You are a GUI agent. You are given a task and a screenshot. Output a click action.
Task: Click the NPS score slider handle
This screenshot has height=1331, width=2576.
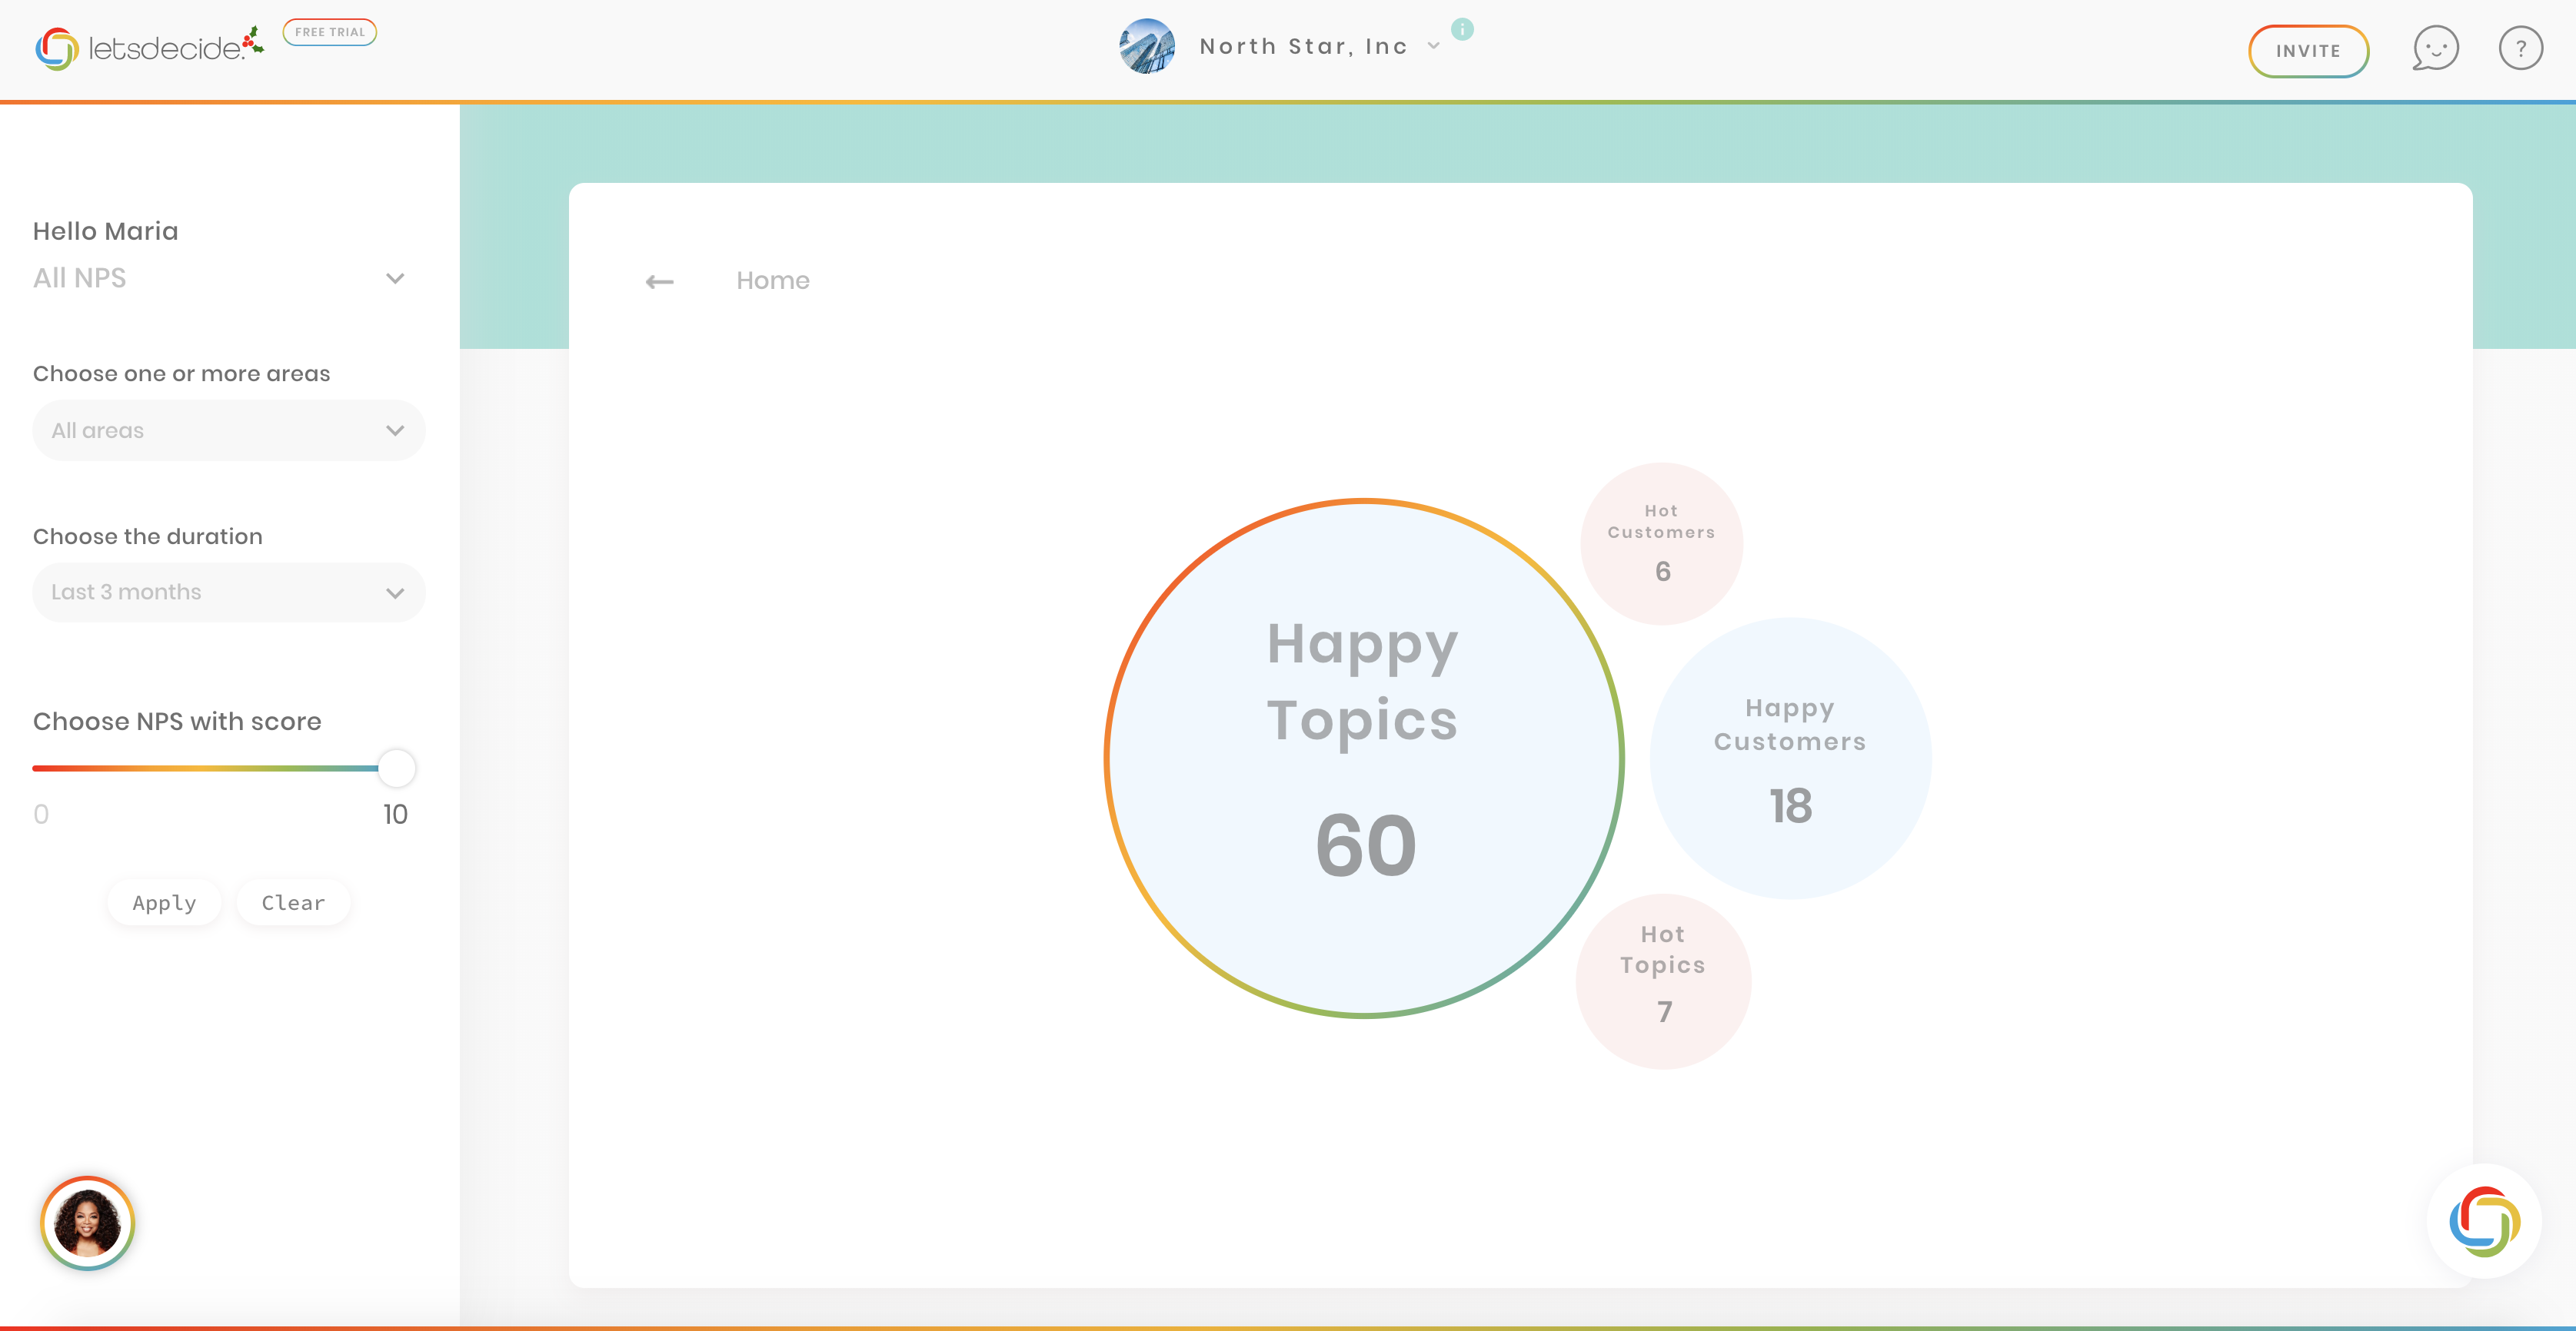397,768
